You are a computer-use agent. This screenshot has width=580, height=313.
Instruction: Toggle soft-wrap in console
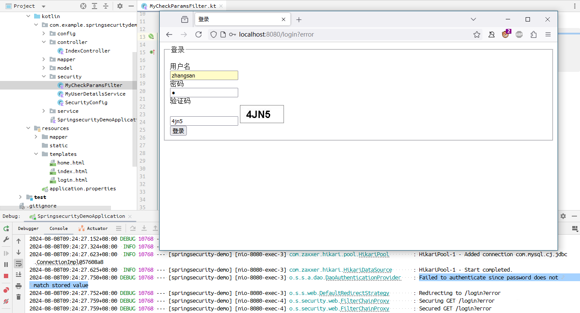click(19, 263)
